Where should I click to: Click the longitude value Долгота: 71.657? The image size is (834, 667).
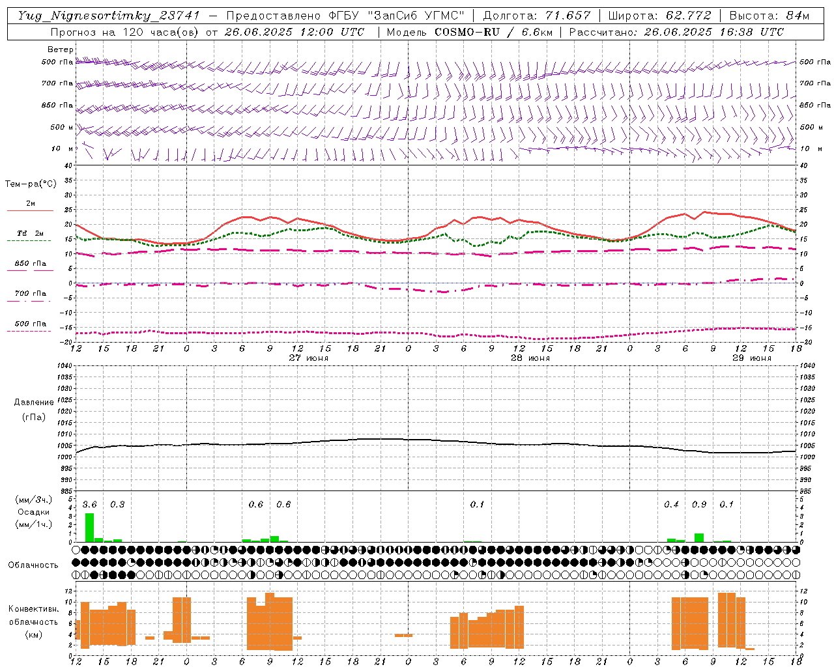point(537,16)
